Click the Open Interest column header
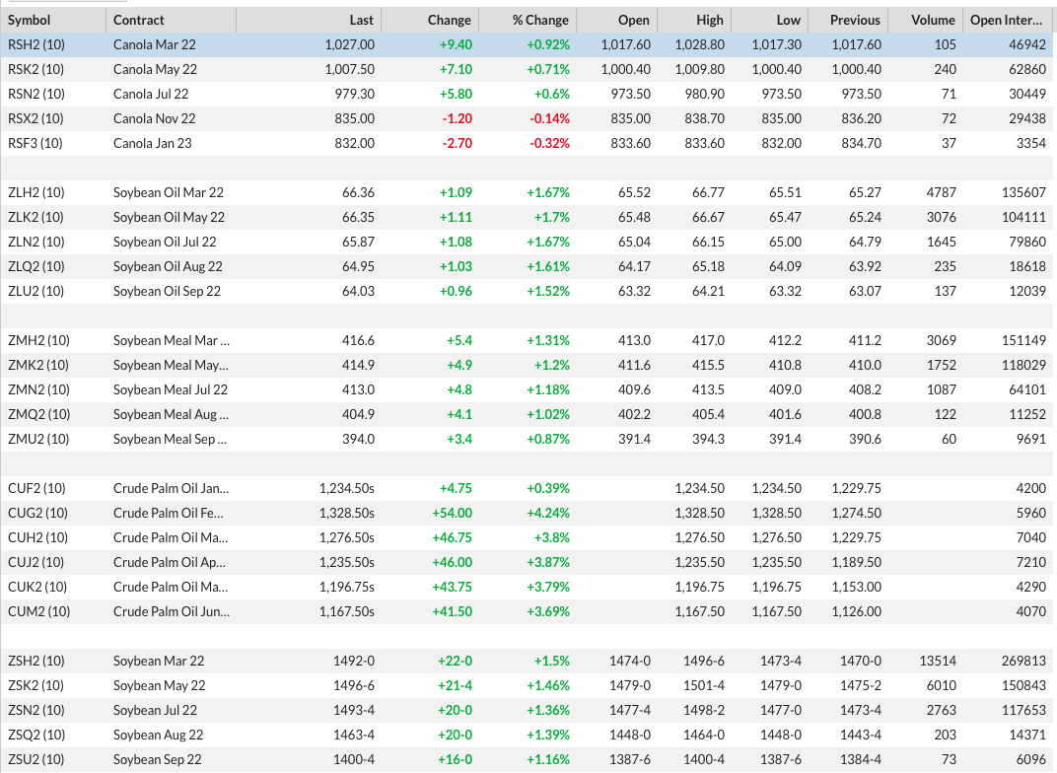The image size is (1057, 773). [x=1007, y=20]
